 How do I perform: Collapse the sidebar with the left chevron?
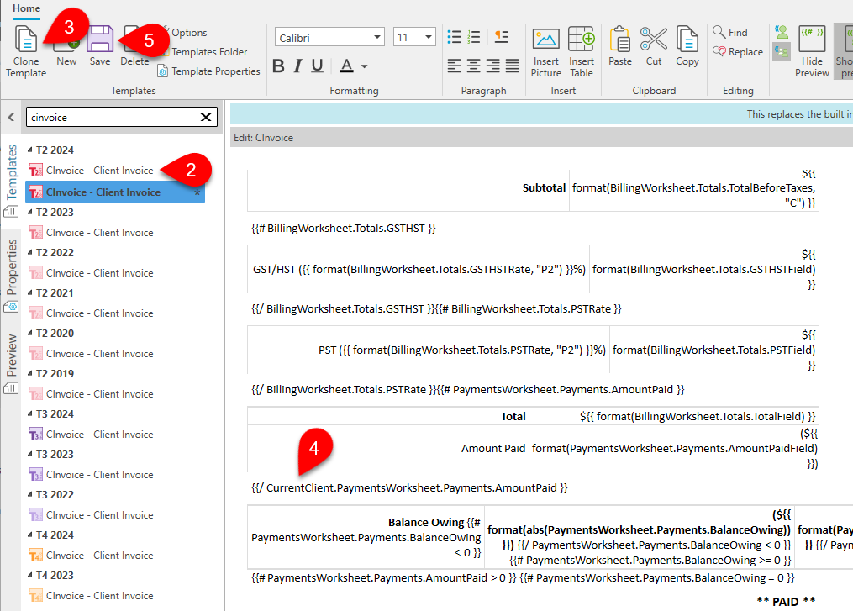point(11,117)
